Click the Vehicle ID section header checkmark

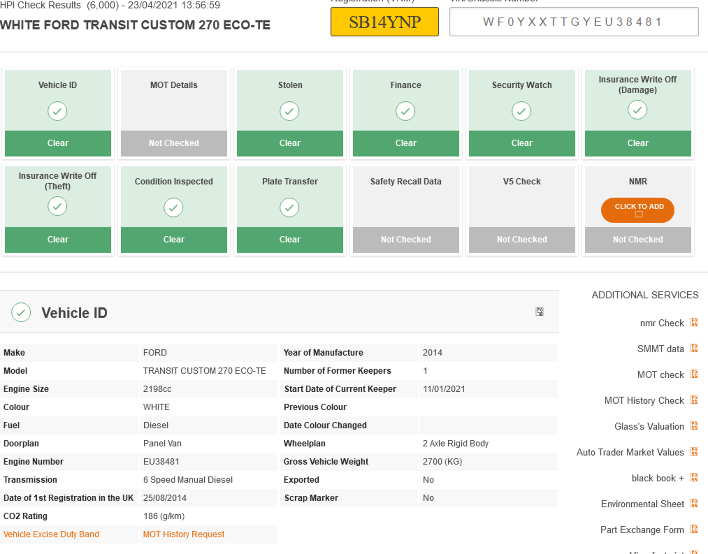click(x=21, y=313)
